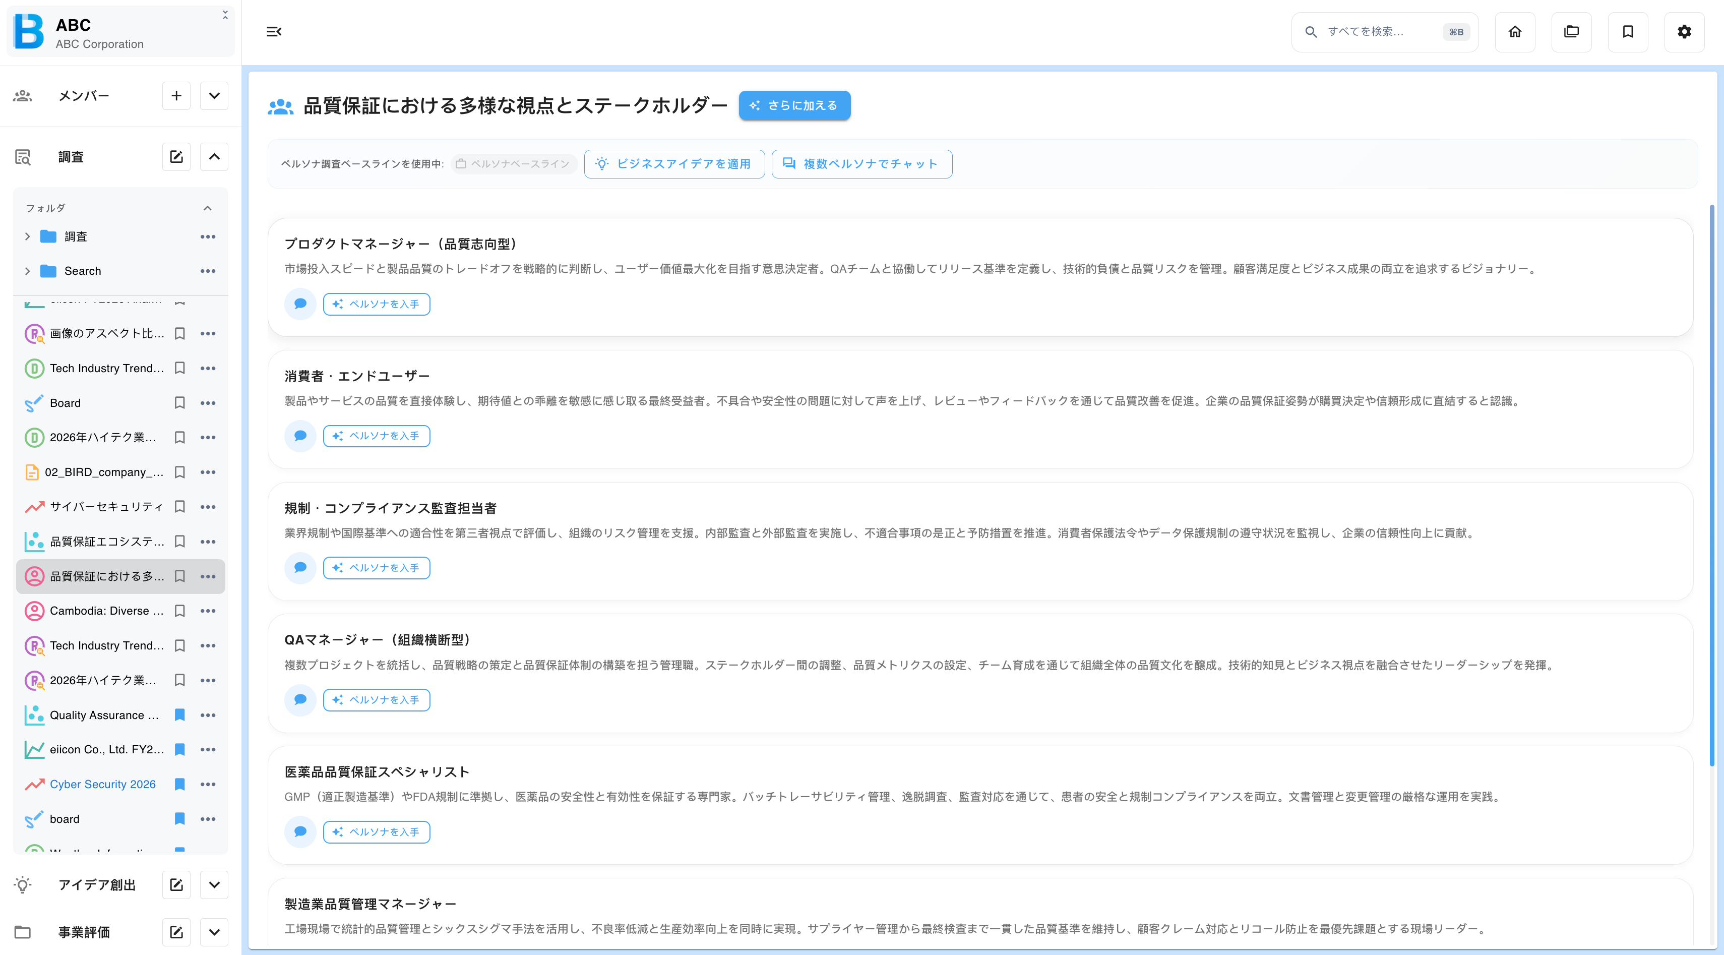Open the bookmarks icon in the top bar
Screen dimensions: 1724x955
click(x=1628, y=31)
